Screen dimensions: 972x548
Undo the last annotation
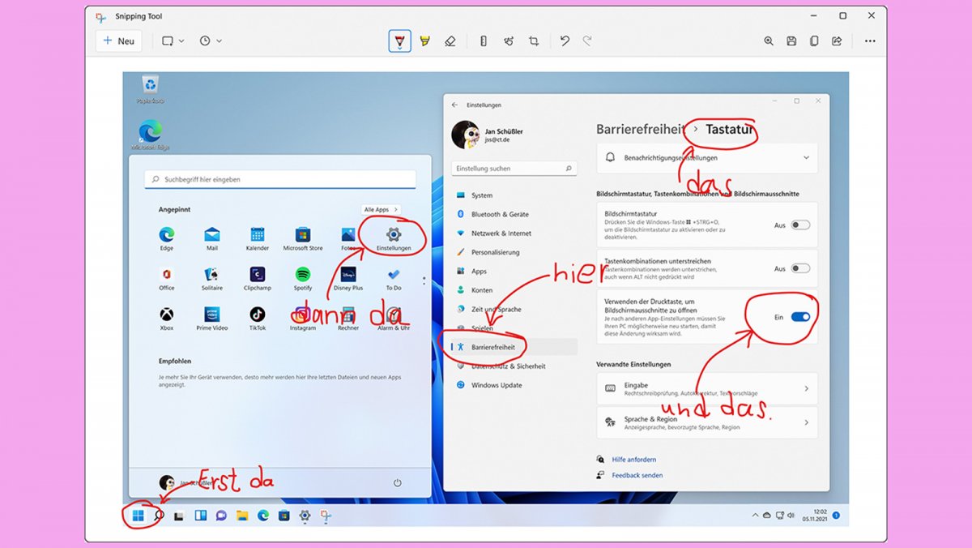tap(565, 41)
